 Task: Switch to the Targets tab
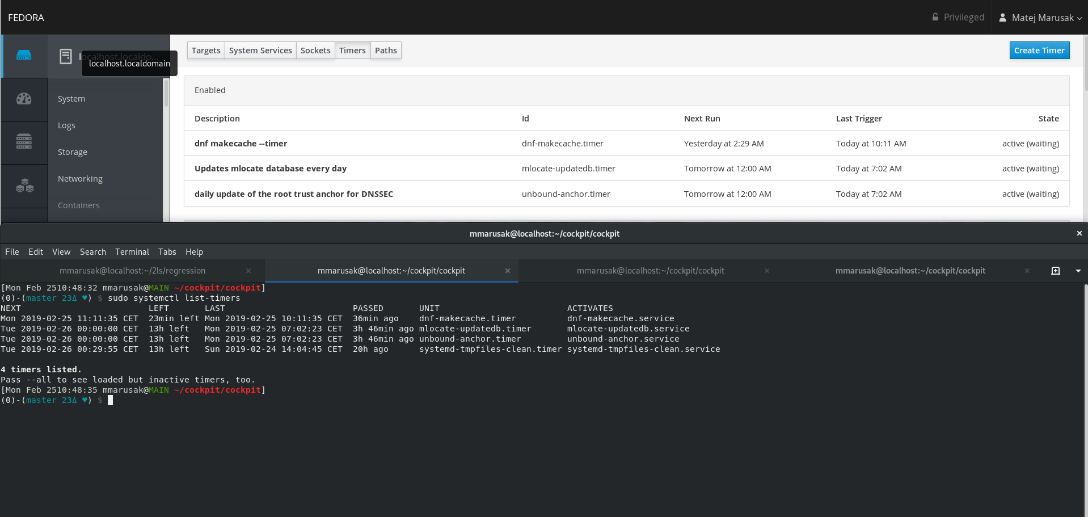click(206, 51)
